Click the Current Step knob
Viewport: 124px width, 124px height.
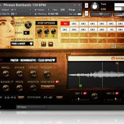28,25
